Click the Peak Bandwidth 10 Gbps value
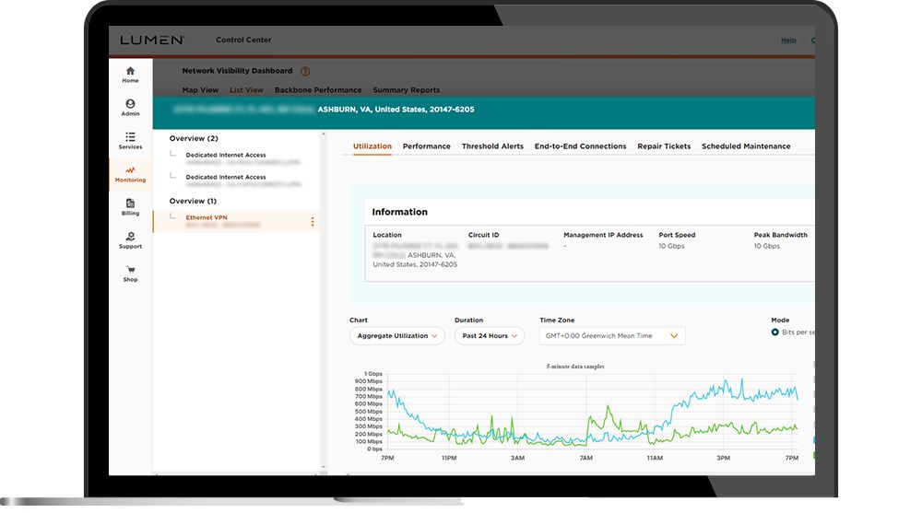The image size is (922, 513). [x=767, y=246]
